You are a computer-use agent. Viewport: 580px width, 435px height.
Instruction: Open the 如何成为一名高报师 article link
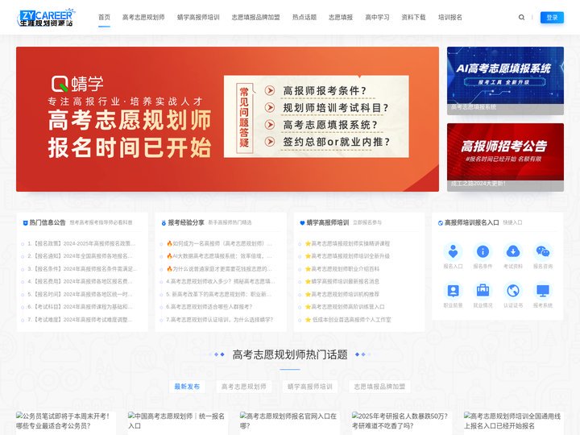[219, 244]
